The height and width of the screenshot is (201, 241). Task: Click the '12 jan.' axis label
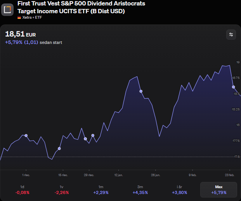click(118, 175)
